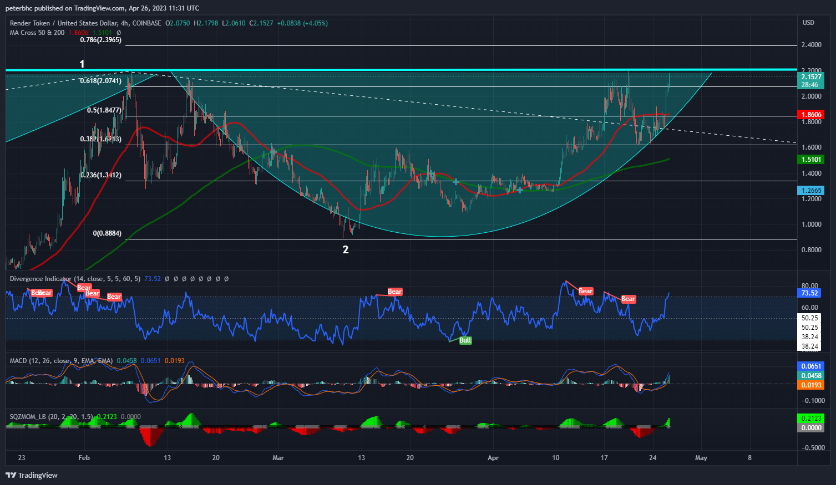Click the published-by peterbhc header text

pyautogui.click(x=102, y=8)
